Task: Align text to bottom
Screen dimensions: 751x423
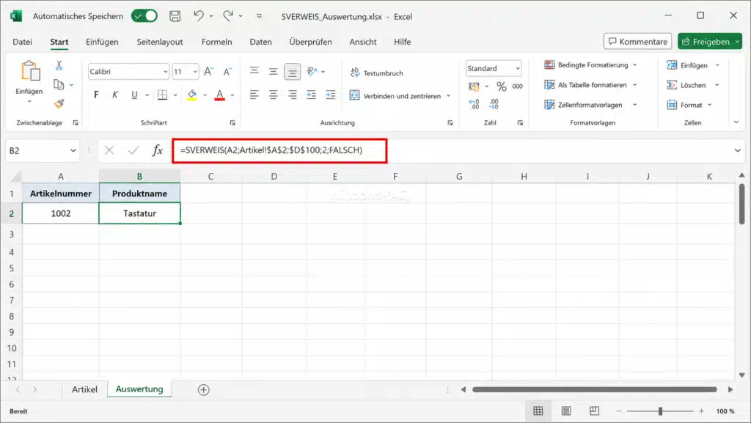Action: pos(292,72)
